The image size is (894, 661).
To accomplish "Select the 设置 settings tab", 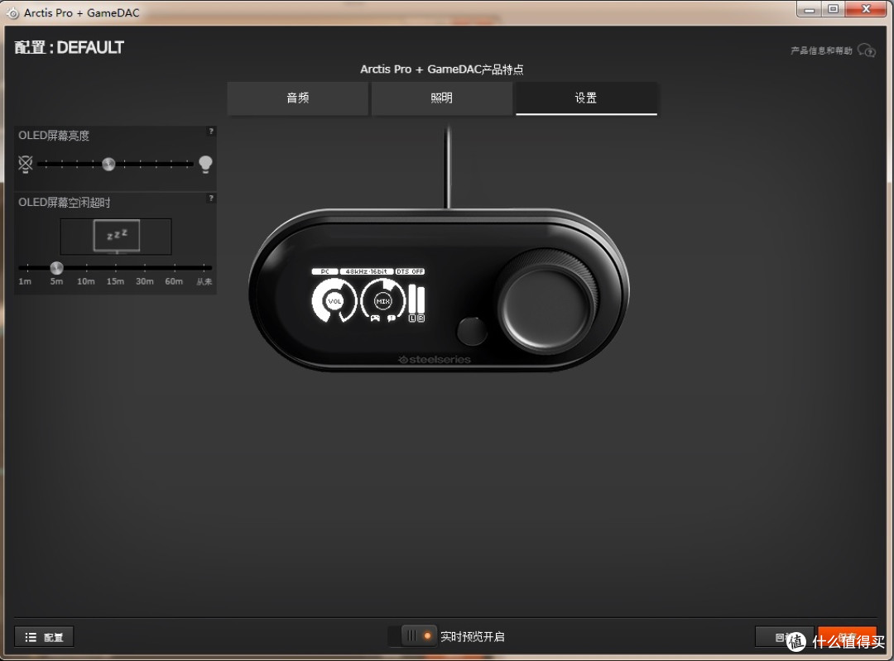I will tap(586, 98).
